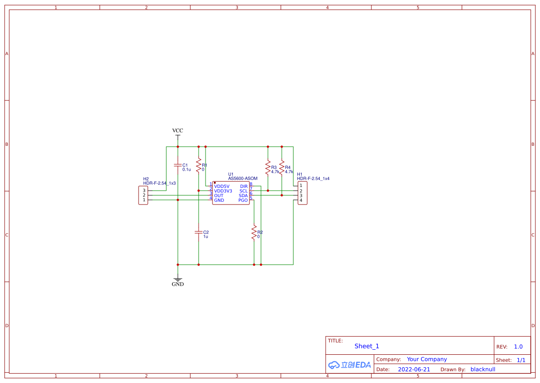The height and width of the screenshot is (383, 540).
Task: Click the 'blacknull' drawn-by name
Action: coord(483,370)
